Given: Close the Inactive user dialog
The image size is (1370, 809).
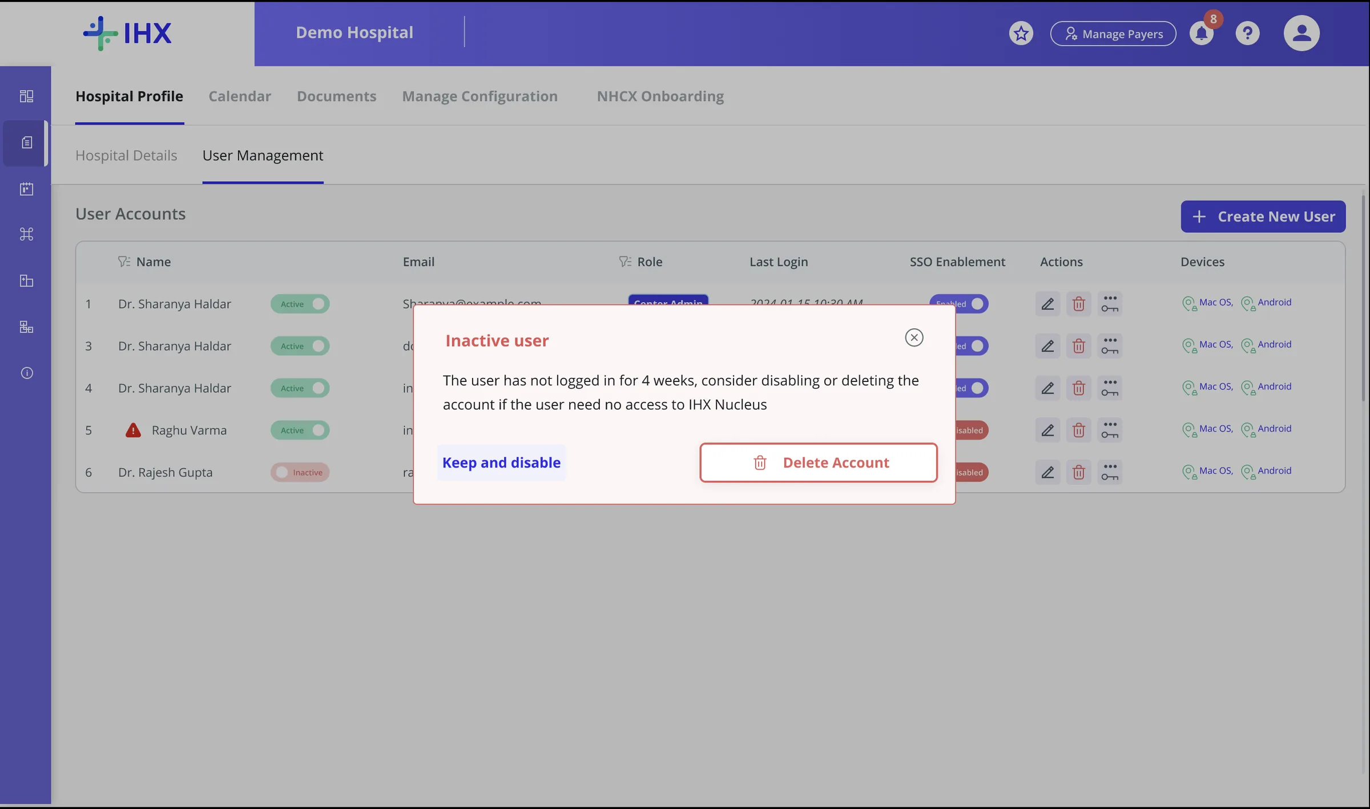Looking at the screenshot, I should pos(914,337).
